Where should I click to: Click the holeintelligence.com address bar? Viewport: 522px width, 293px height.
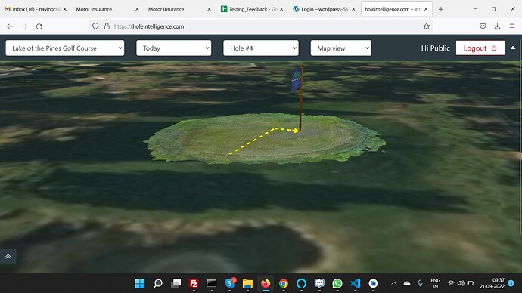point(259,26)
